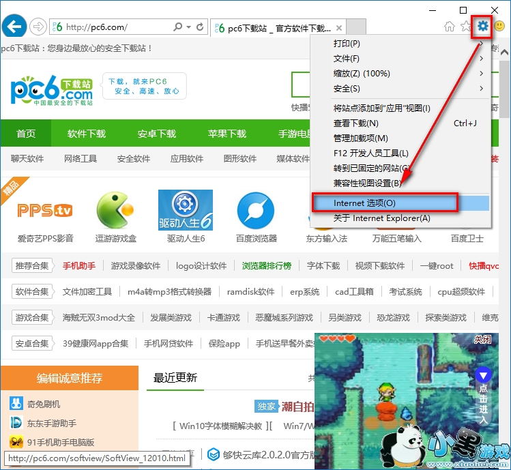Screen dimensions: 511x470
Task: Open the 聊天软件 category link
Action: pyautogui.click(x=27, y=159)
